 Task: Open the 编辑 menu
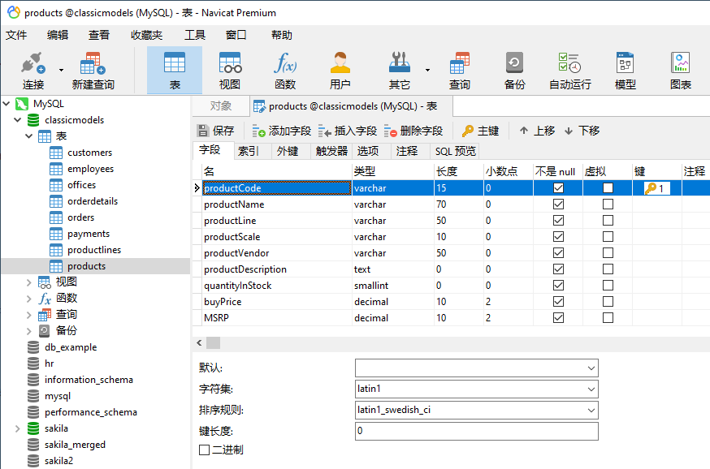(x=58, y=35)
